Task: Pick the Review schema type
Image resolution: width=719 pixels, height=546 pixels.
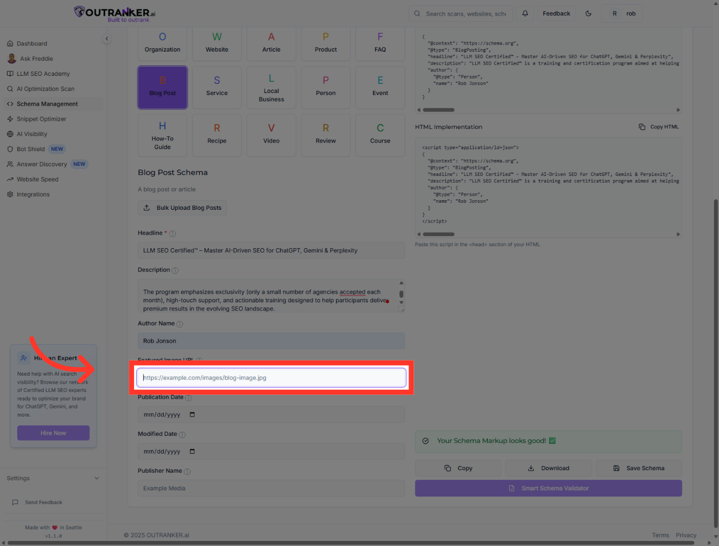Action: (326, 135)
